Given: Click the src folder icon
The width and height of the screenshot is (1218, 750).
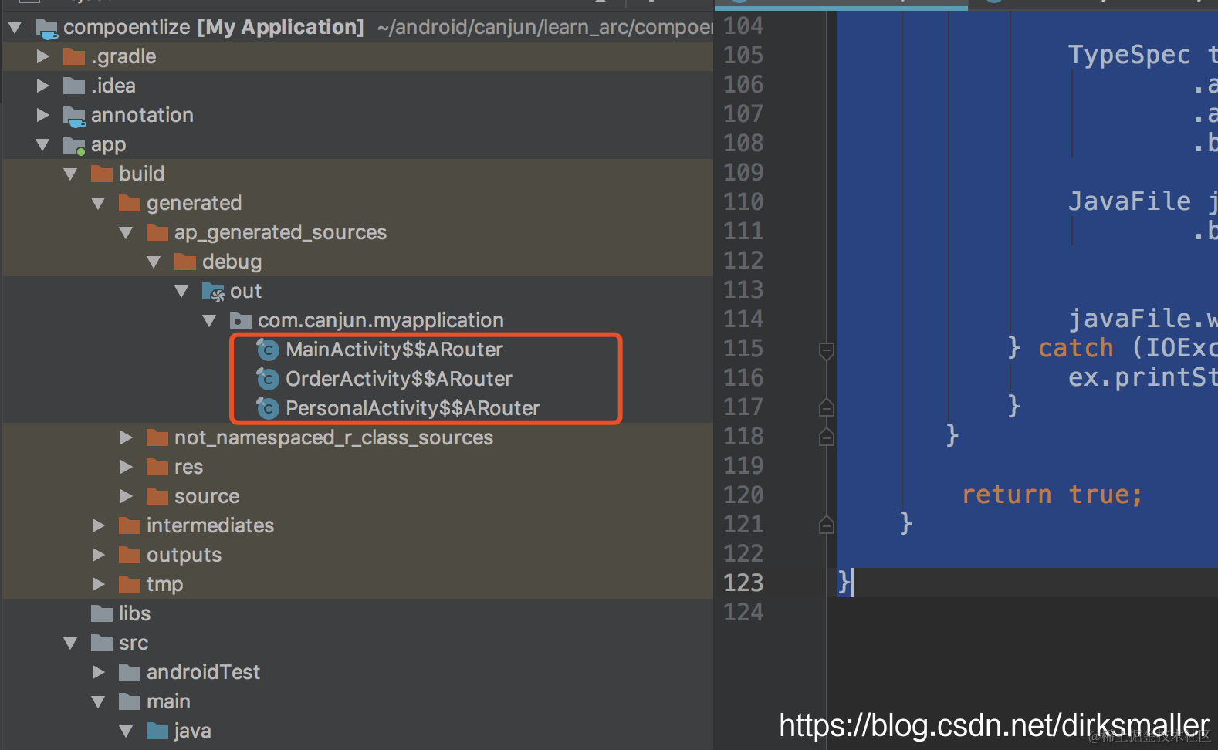Looking at the screenshot, I should click(x=102, y=643).
